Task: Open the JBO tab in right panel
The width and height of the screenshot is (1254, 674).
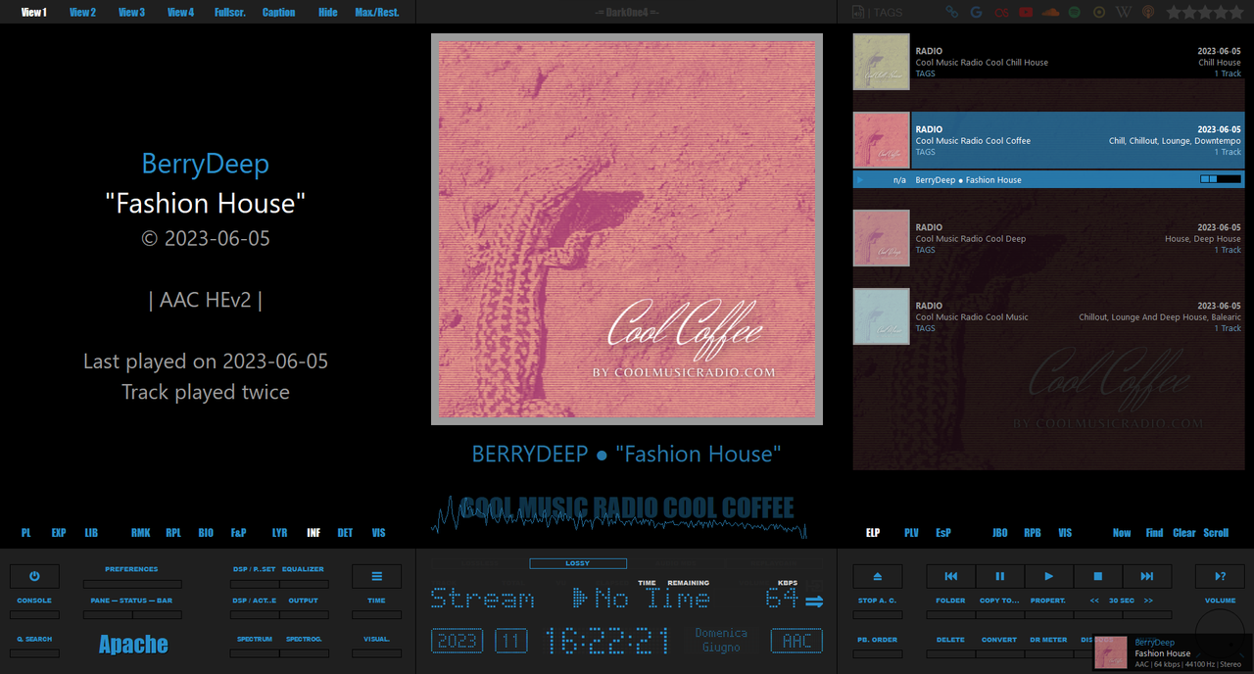Action: [x=999, y=533]
